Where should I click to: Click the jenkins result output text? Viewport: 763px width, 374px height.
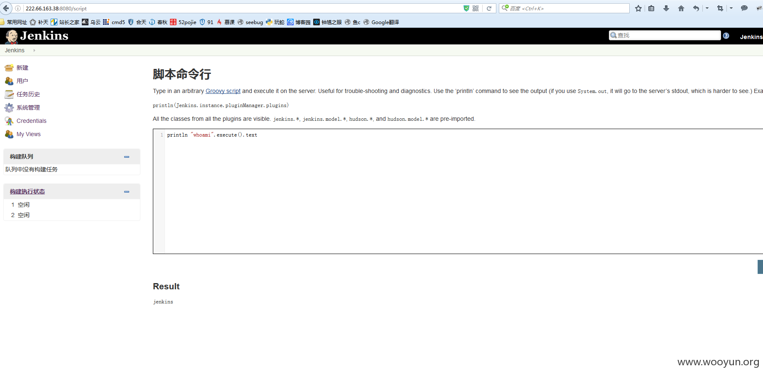(163, 302)
